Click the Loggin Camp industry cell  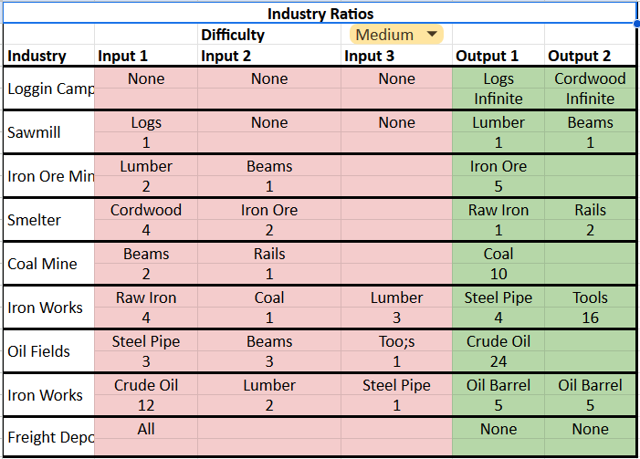[47, 89]
